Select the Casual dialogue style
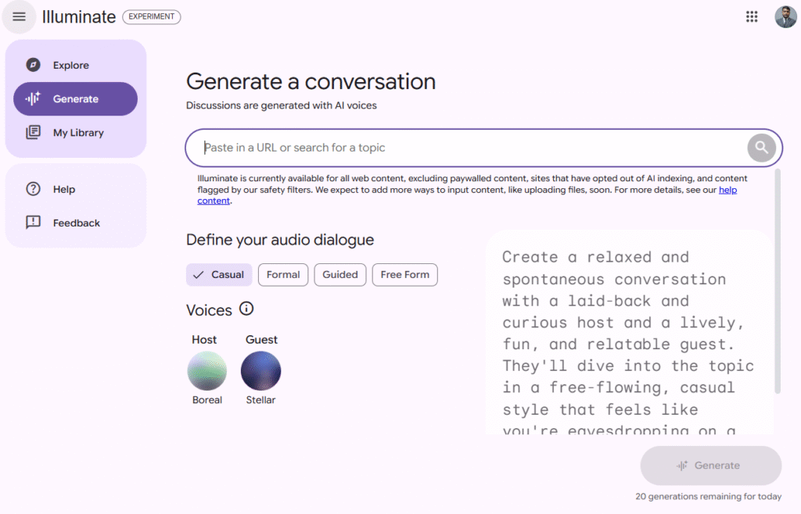The width and height of the screenshot is (801, 514). coord(219,275)
